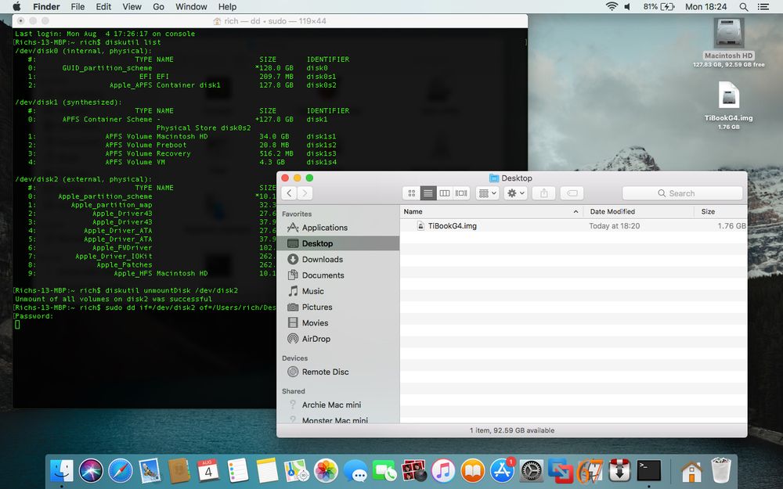Open Maps in the Dock
783x489 pixels.
click(297, 470)
